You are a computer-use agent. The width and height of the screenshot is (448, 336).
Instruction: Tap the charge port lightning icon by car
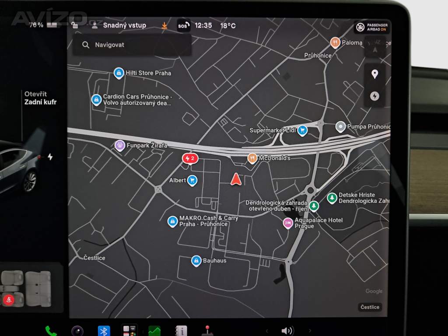click(50, 157)
